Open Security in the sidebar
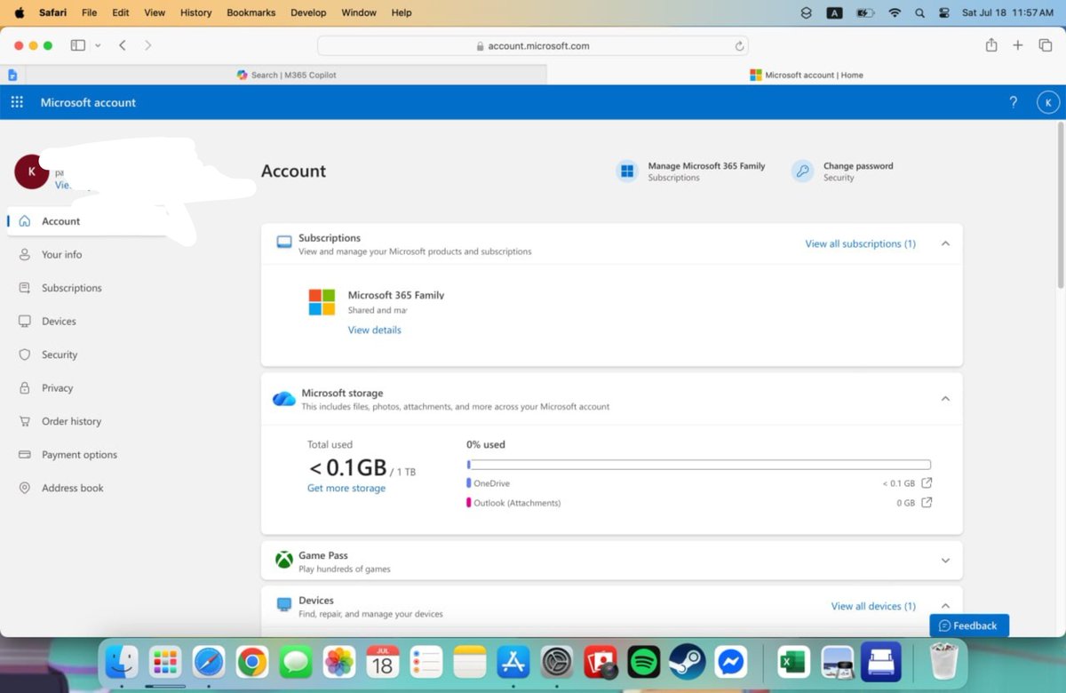1066x693 pixels. (60, 354)
